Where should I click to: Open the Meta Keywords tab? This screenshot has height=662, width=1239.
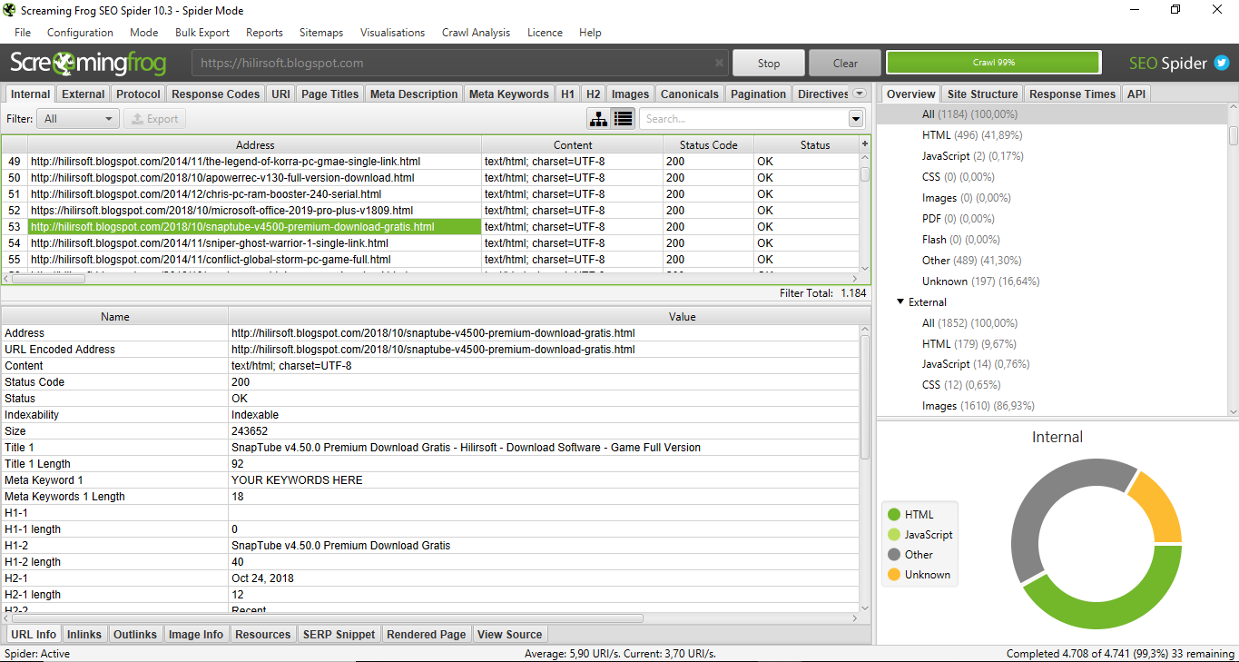pyautogui.click(x=509, y=94)
